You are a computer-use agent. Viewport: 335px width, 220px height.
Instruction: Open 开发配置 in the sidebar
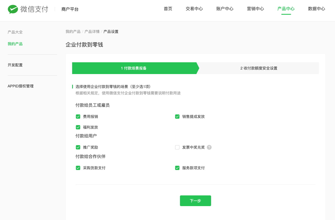click(x=15, y=65)
